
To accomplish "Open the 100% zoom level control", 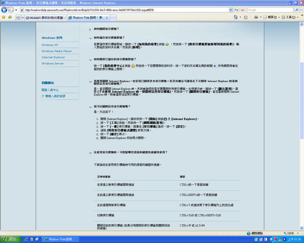I will [x=289, y=234].
